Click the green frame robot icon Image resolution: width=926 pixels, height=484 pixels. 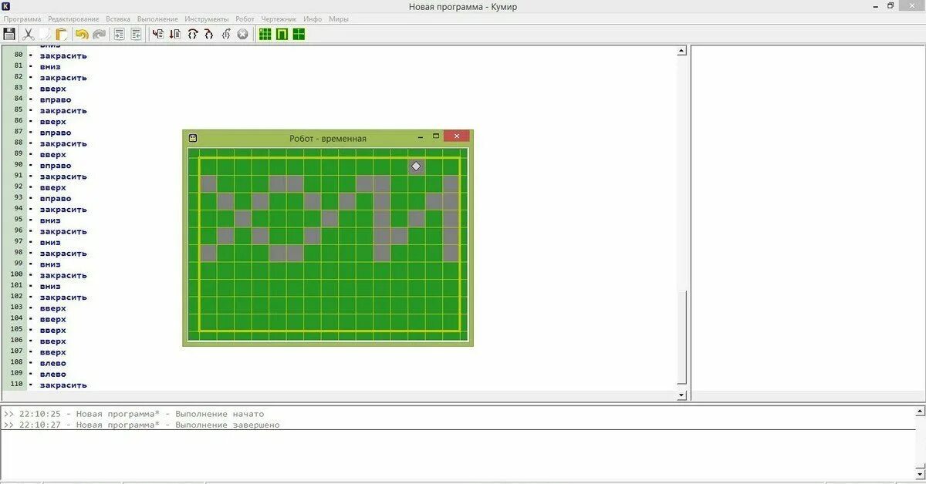point(282,34)
